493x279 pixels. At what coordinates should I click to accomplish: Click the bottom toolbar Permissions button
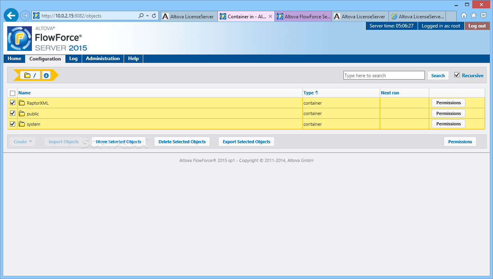point(460,142)
